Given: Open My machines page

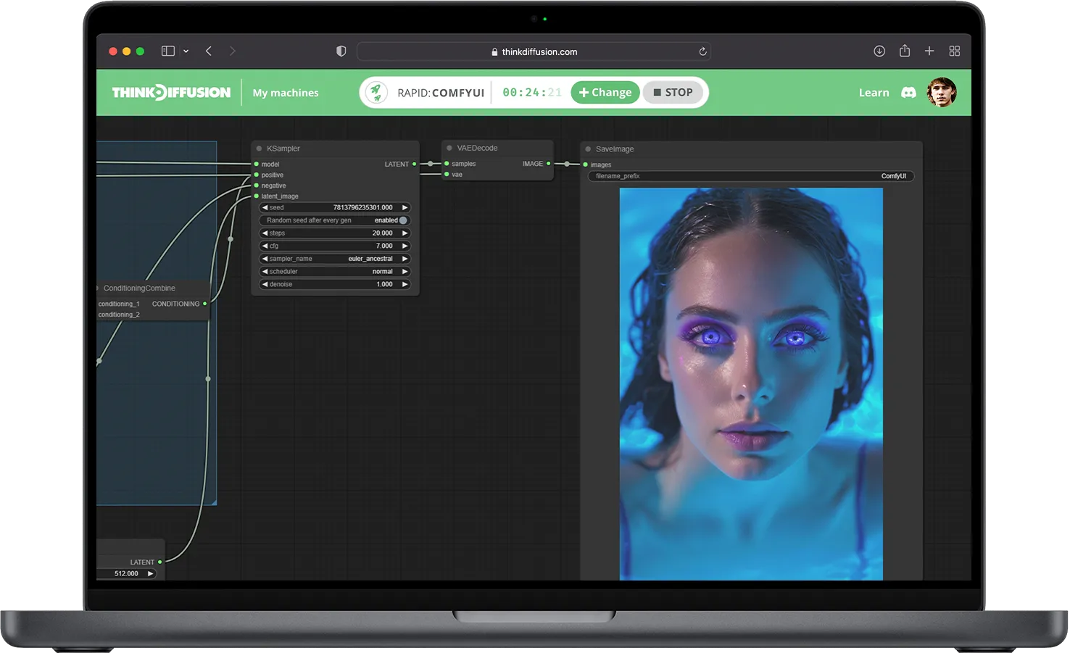Looking at the screenshot, I should click(286, 93).
